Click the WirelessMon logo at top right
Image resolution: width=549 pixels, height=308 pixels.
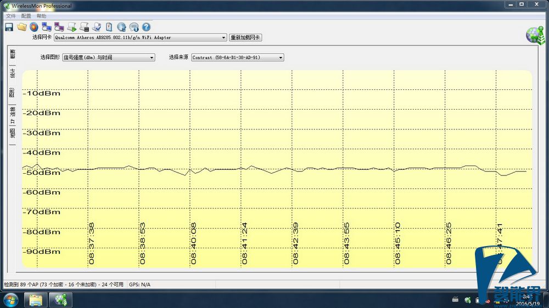point(535,35)
